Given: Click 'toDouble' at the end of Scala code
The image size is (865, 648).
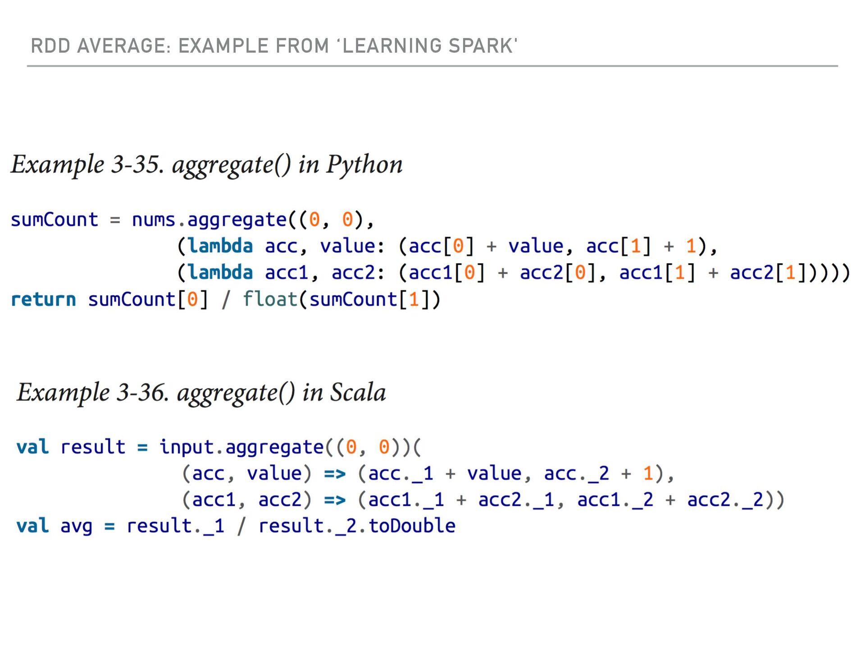Looking at the screenshot, I should pos(412,526).
